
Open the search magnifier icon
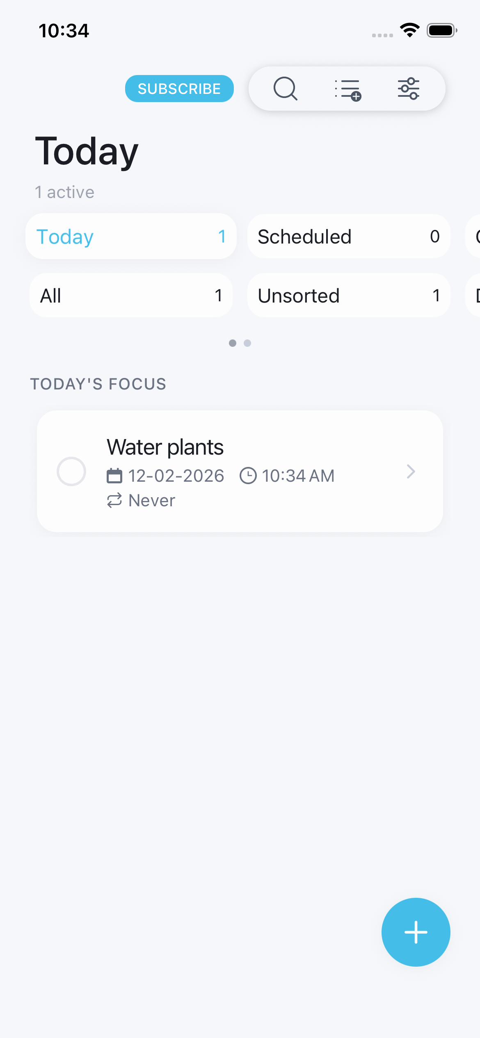[285, 89]
